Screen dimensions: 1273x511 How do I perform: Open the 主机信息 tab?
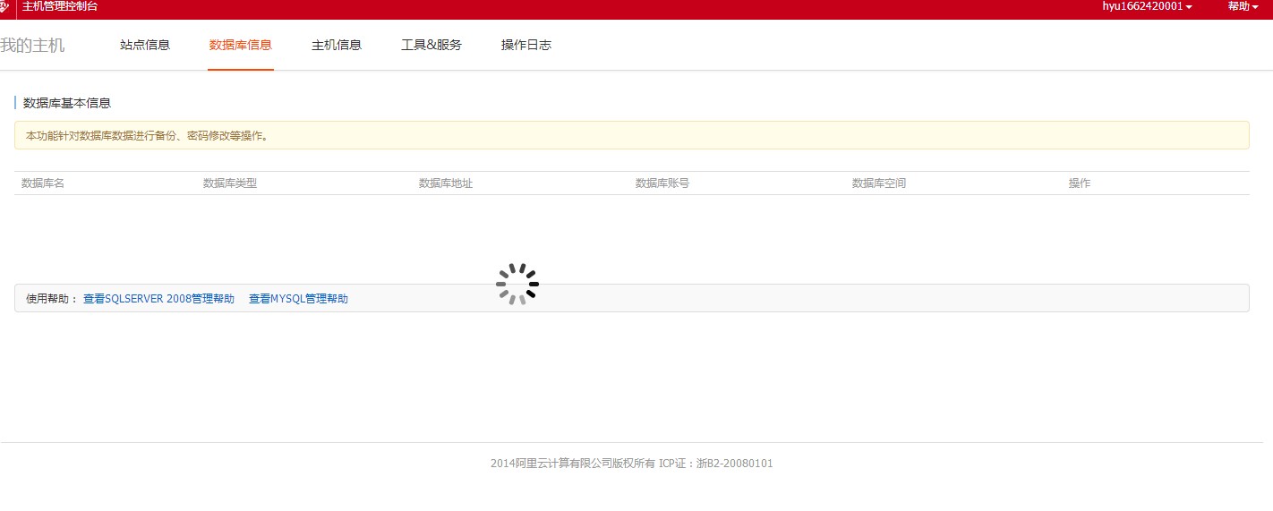click(x=337, y=45)
